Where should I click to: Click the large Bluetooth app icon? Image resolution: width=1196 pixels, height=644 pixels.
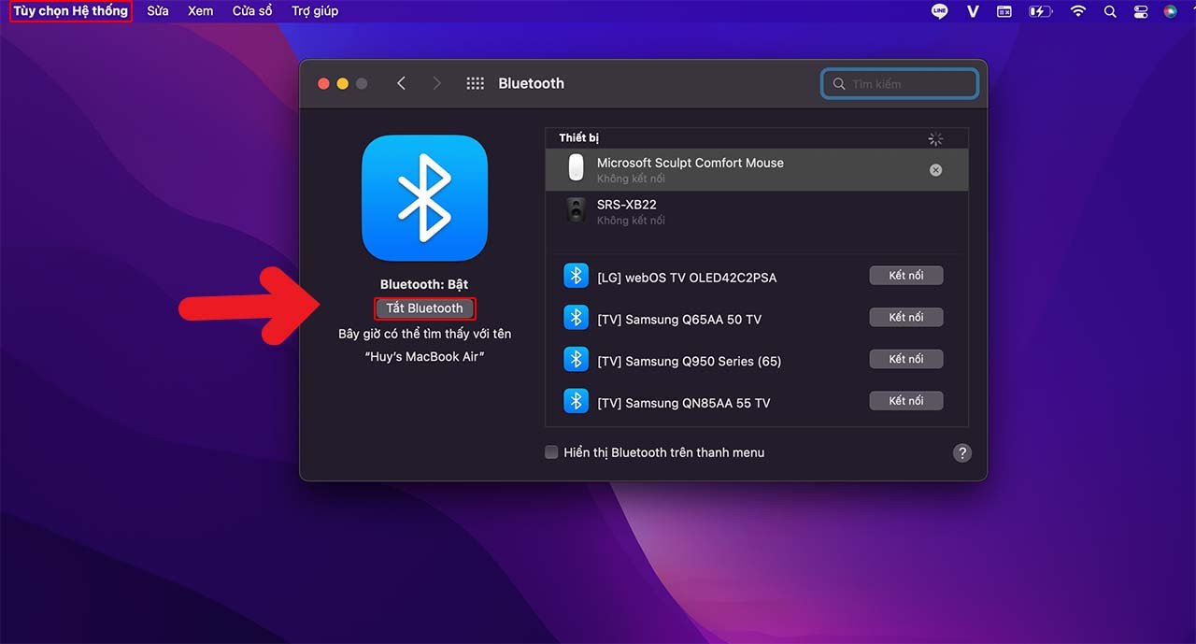coord(424,197)
